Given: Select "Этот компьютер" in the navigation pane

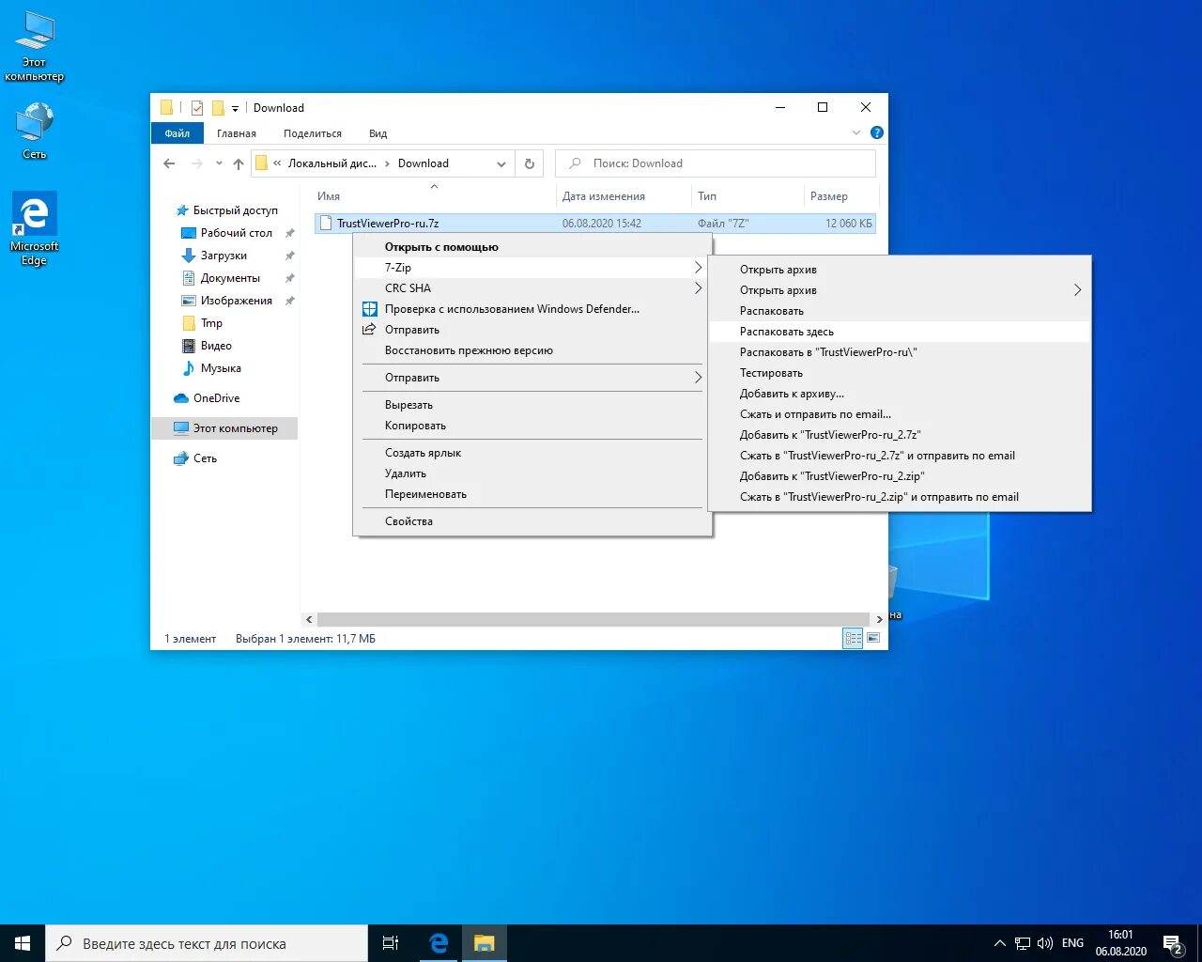Looking at the screenshot, I should point(225,428).
